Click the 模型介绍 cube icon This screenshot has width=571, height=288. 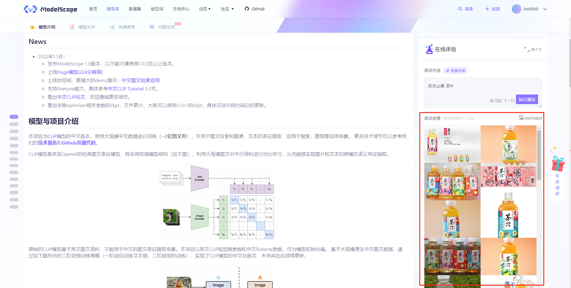point(32,27)
